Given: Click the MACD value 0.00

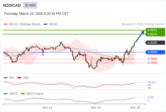Looking at the screenshot, I should [x=151, y=97].
